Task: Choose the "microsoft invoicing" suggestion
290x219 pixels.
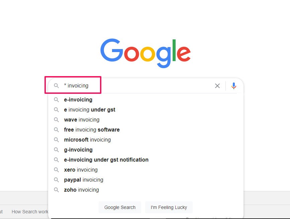Action: pyautogui.click(x=87, y=140)
